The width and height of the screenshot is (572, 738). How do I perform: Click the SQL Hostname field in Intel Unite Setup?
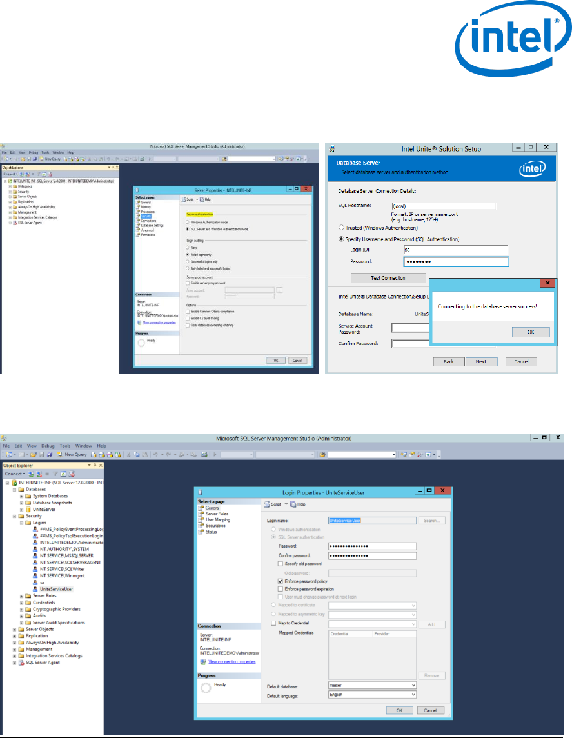point(444,206)
